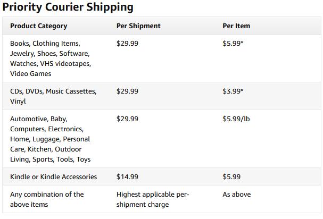
Task: Select the Product Category column header
Action: [38, 26]
